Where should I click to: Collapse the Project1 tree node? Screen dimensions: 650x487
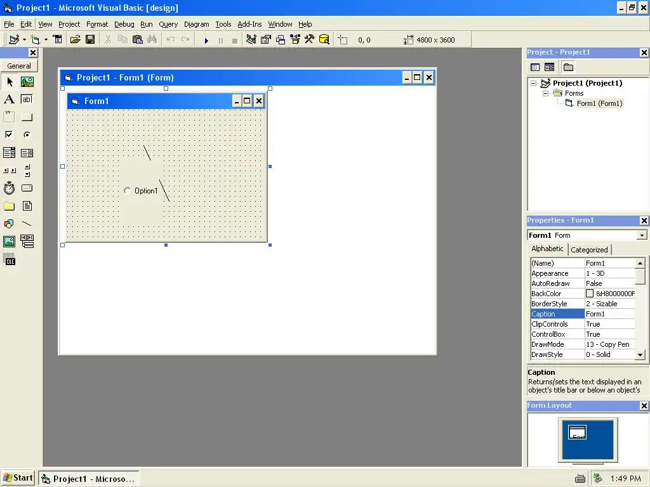[x=533, y=83]
